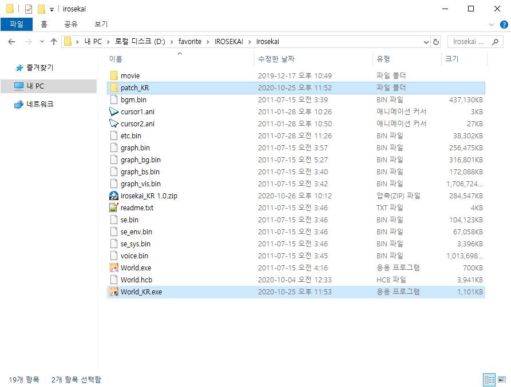Click the new folder quick access icon
Viewport: 511px width, 387px height.
tap(41, 9)
